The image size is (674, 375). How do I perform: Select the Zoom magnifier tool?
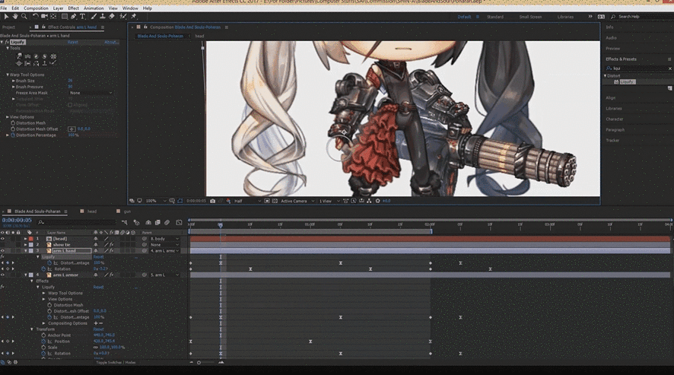pyautogui.click(x=24, y=16)
